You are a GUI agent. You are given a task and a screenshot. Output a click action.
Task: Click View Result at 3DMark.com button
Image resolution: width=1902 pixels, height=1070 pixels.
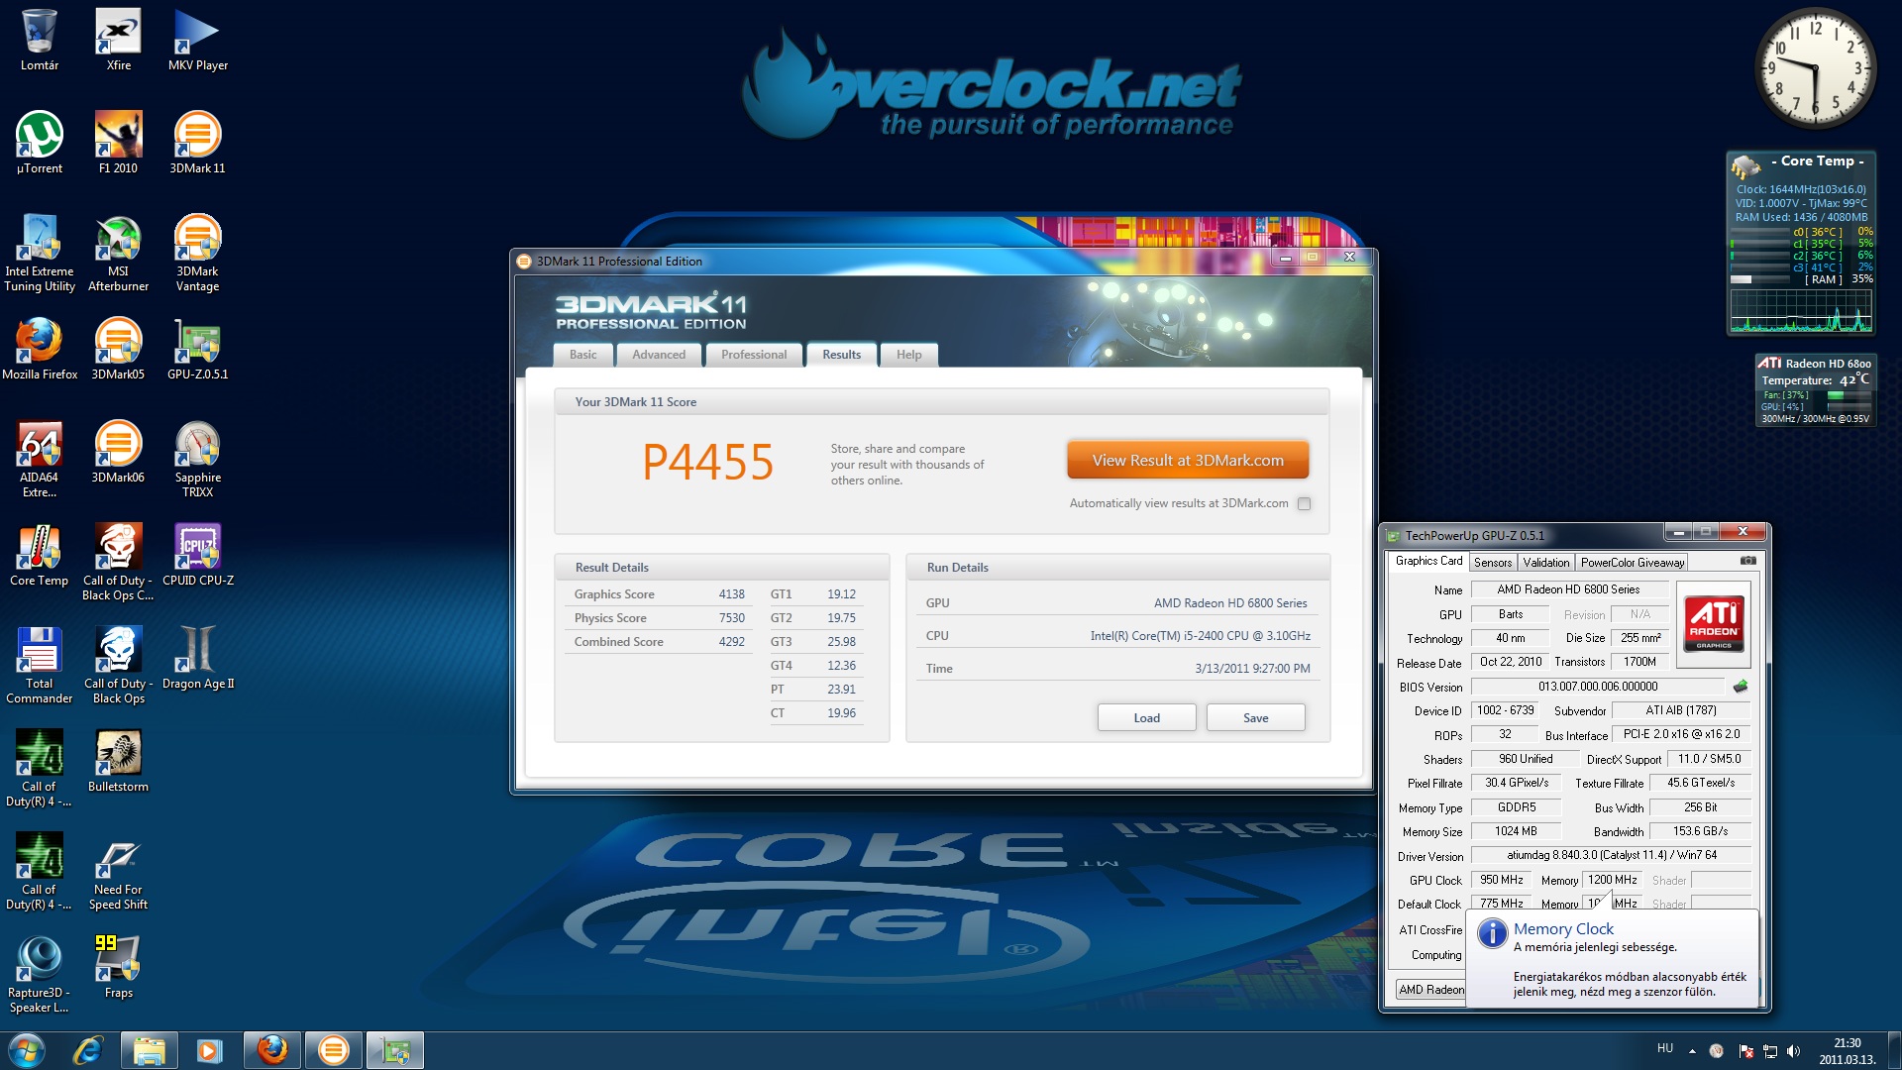coord(1187,461)
